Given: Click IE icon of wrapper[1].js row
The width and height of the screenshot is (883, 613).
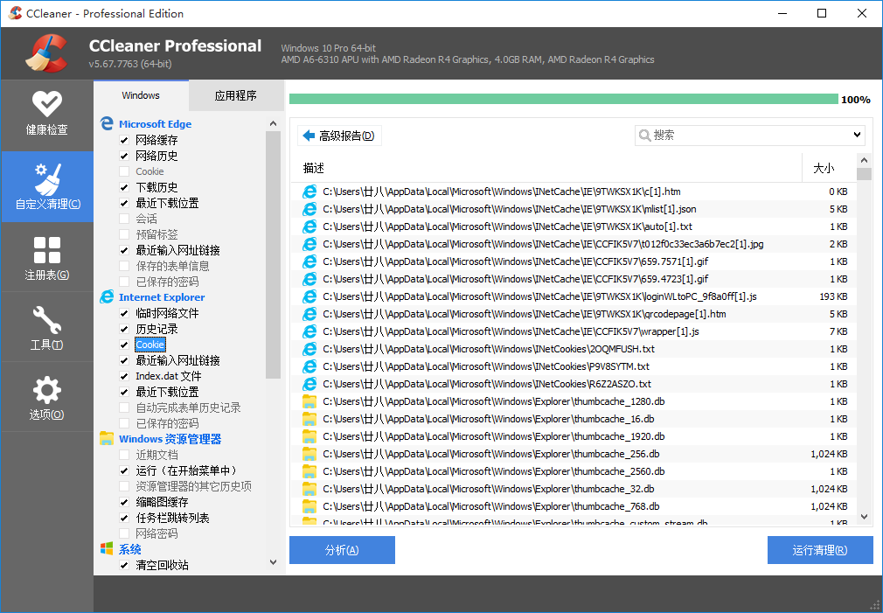Looking at the screenshot, I should click(x=309, y=331).
